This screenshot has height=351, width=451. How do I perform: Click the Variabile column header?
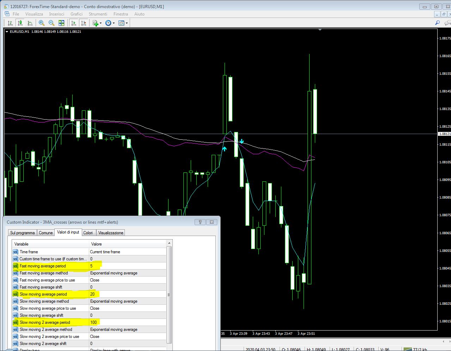pyautogui.click(x=50, y=244)
